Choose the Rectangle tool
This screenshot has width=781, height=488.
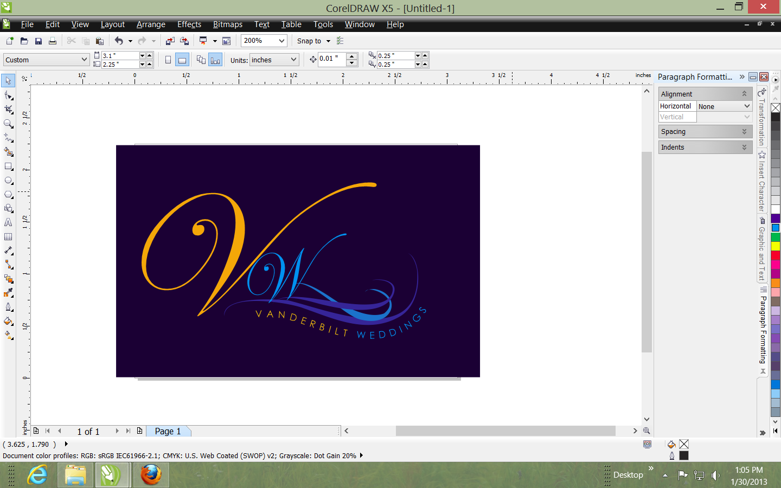coord(8,166)
